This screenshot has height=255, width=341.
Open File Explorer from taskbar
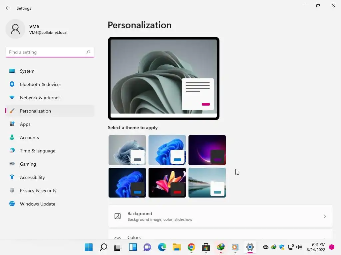[176, 247]
